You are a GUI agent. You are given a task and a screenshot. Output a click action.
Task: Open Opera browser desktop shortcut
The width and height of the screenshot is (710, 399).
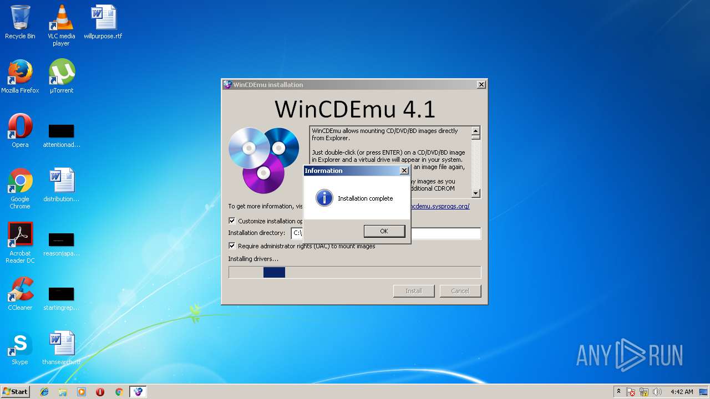tap(20, 131)
